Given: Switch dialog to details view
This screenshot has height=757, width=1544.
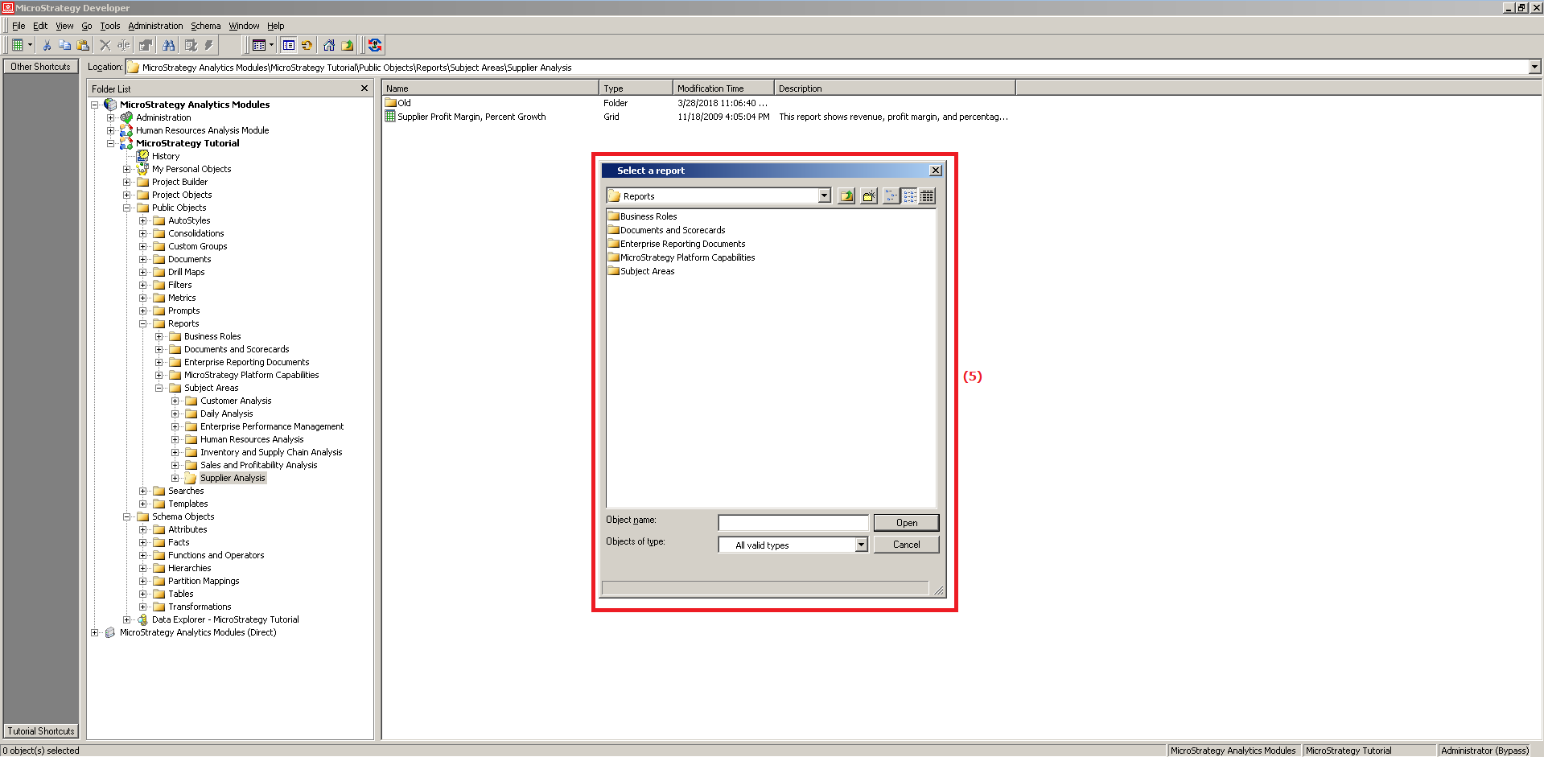Looking at the screenshot, I should tap(927, 196).
